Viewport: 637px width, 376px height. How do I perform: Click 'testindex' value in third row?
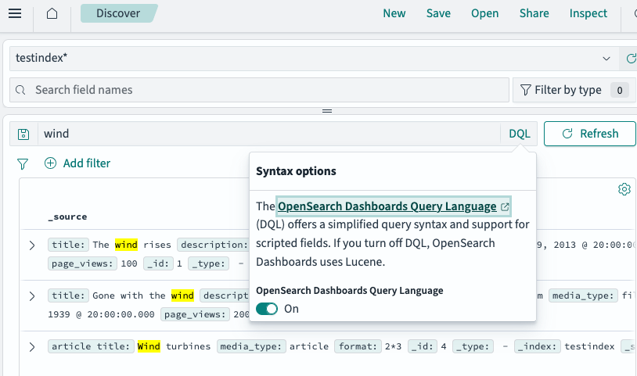(589, 346)
